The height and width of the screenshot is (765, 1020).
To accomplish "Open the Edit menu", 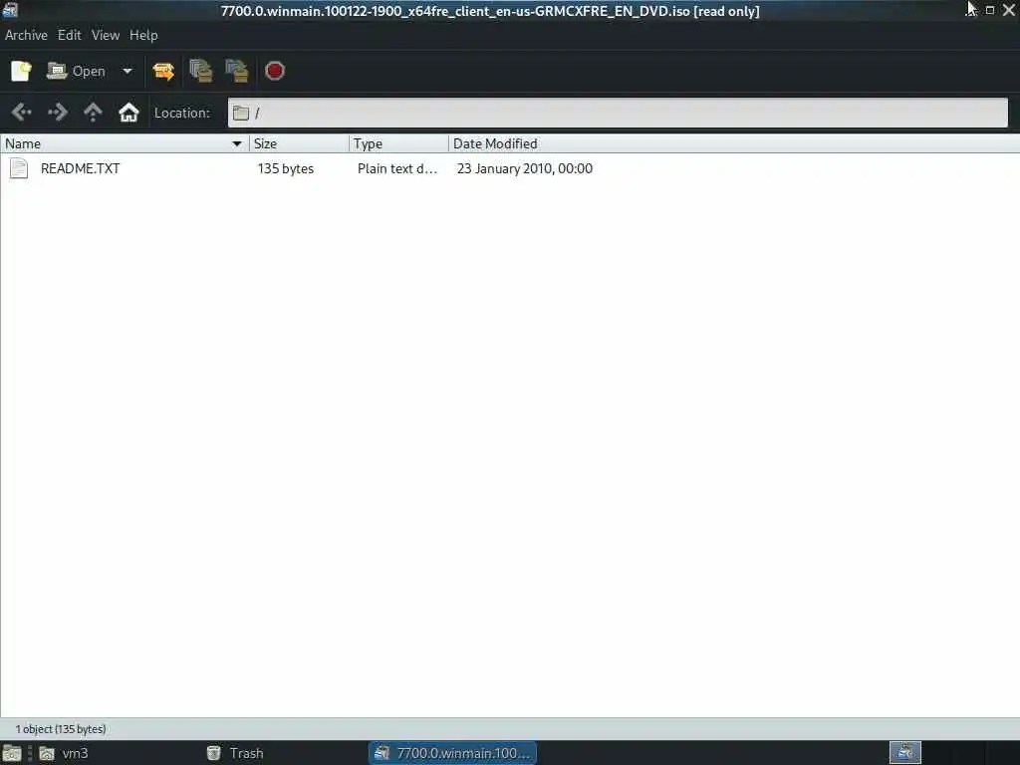I will tap(69, 35).
